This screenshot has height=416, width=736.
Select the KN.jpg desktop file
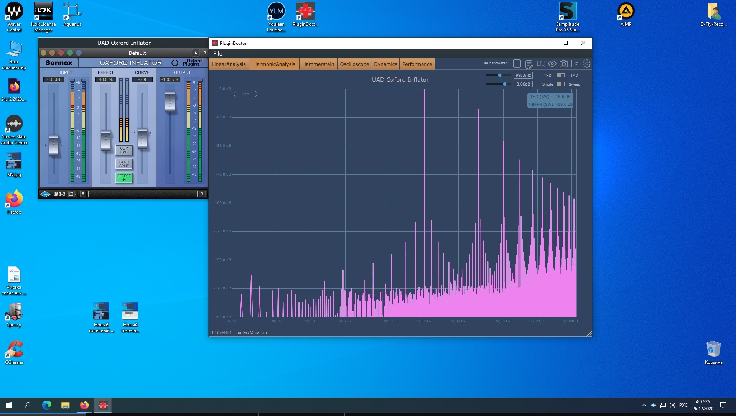click(x=14, y=165)
